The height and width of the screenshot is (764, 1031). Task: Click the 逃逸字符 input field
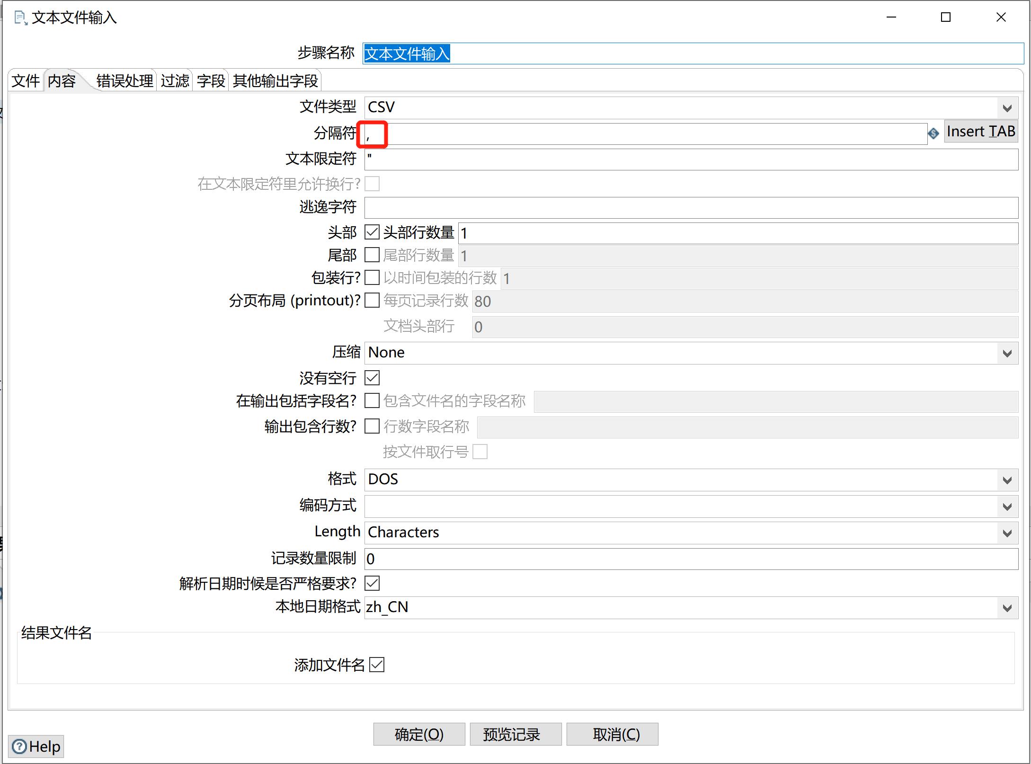(691, 208)
